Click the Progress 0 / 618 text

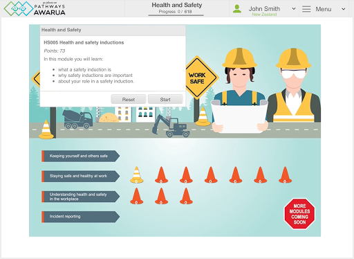click(175, 12)
